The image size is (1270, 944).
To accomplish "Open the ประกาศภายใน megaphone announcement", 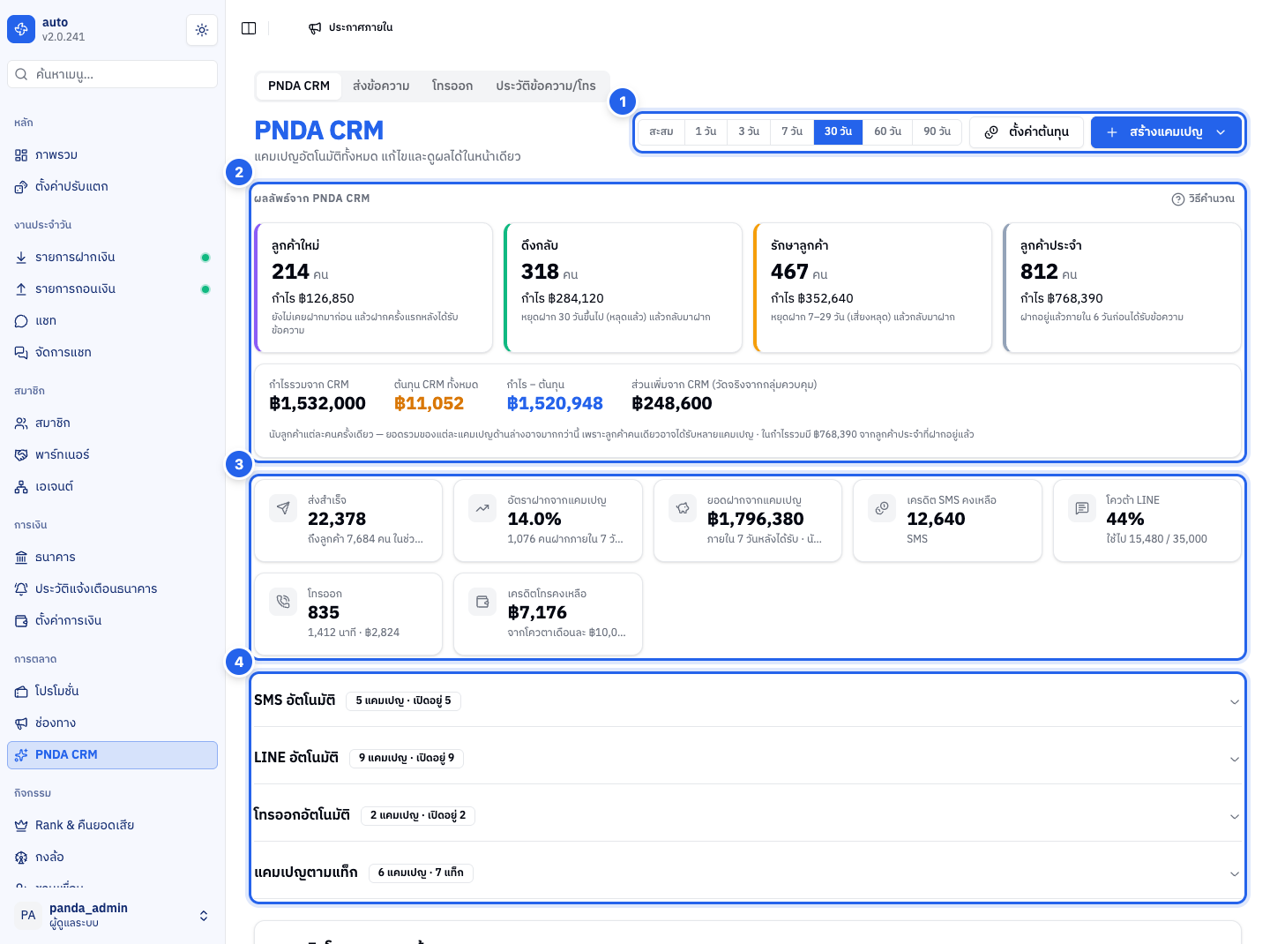I will click(x=351, y=27).
